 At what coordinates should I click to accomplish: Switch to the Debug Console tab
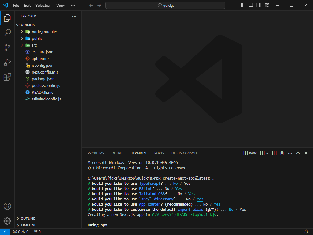pos(184,153)
